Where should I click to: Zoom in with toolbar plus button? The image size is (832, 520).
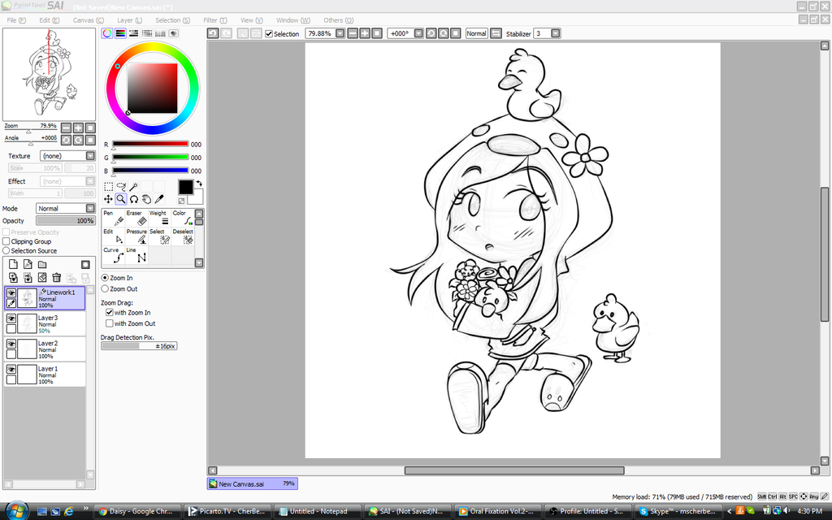coord(365,33)
